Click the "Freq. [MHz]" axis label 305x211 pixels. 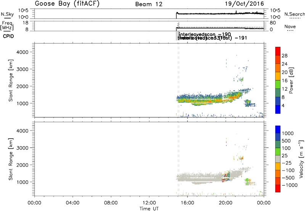coord(7,26)
